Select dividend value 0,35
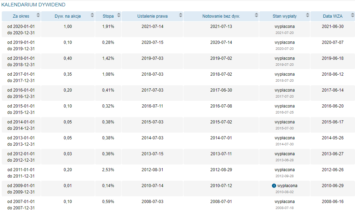Viewport: 355px width, 214px height. (x=68, y=74)
